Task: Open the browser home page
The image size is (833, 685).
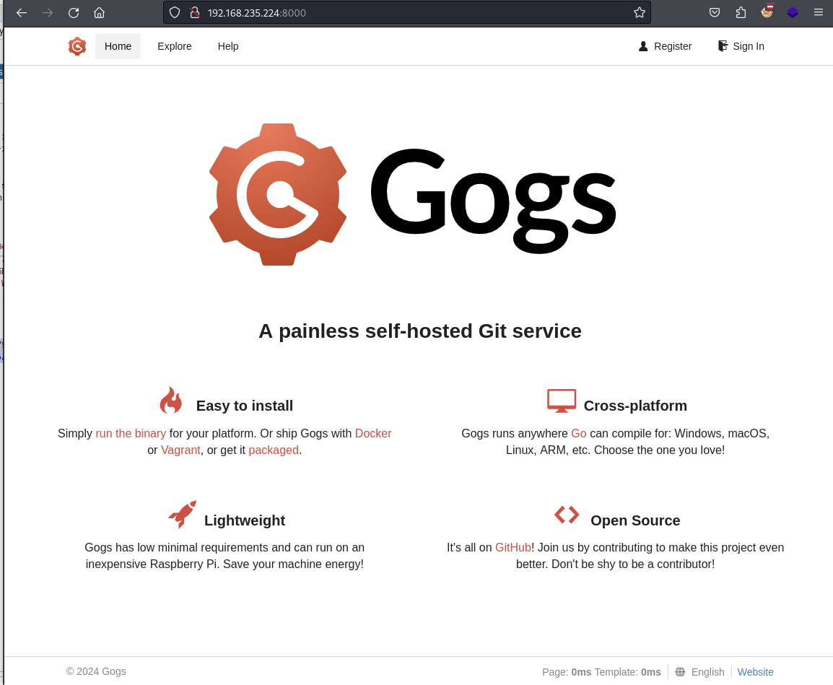Action: [x=100, y=12]
